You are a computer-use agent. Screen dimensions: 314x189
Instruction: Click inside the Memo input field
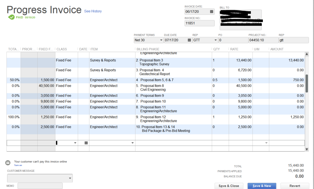click(x=40, y=186)
